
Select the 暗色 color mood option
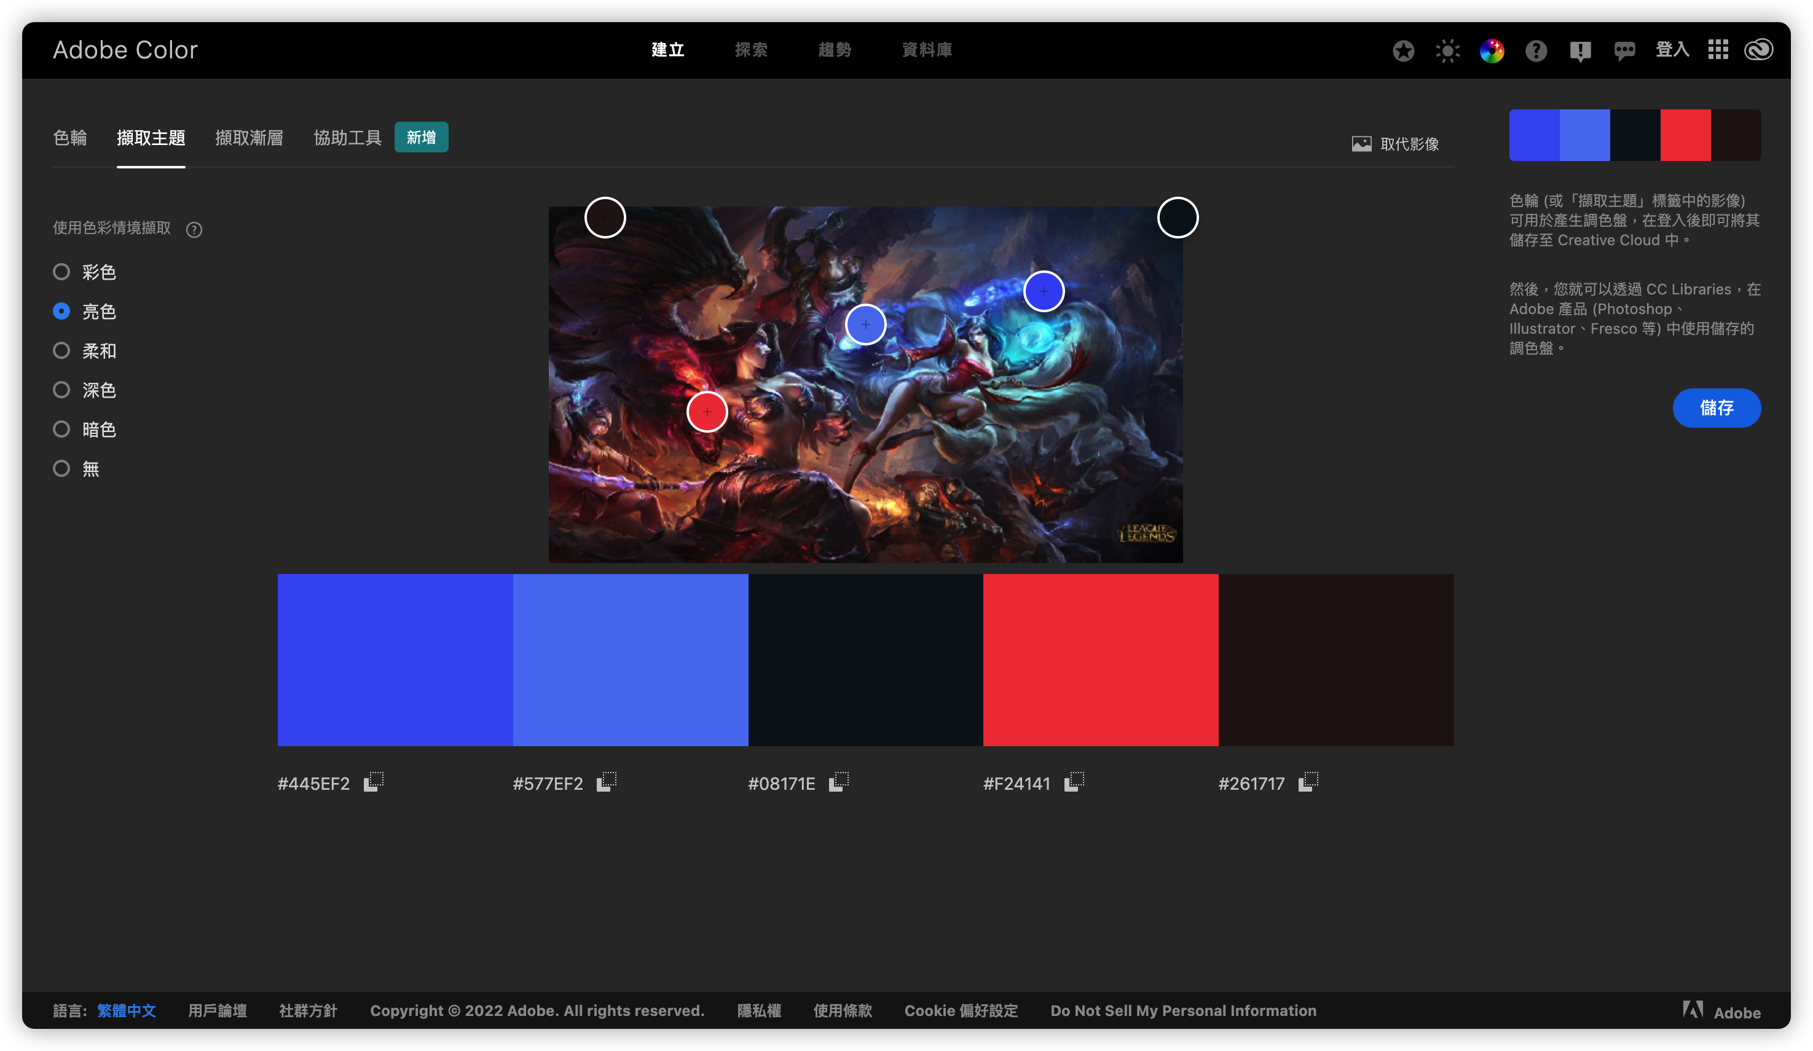pyautogui.click(x=85, y=430)
